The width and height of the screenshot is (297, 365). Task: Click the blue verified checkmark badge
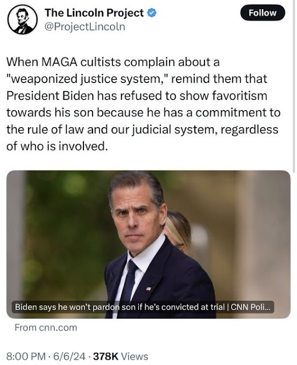[152, 13]
